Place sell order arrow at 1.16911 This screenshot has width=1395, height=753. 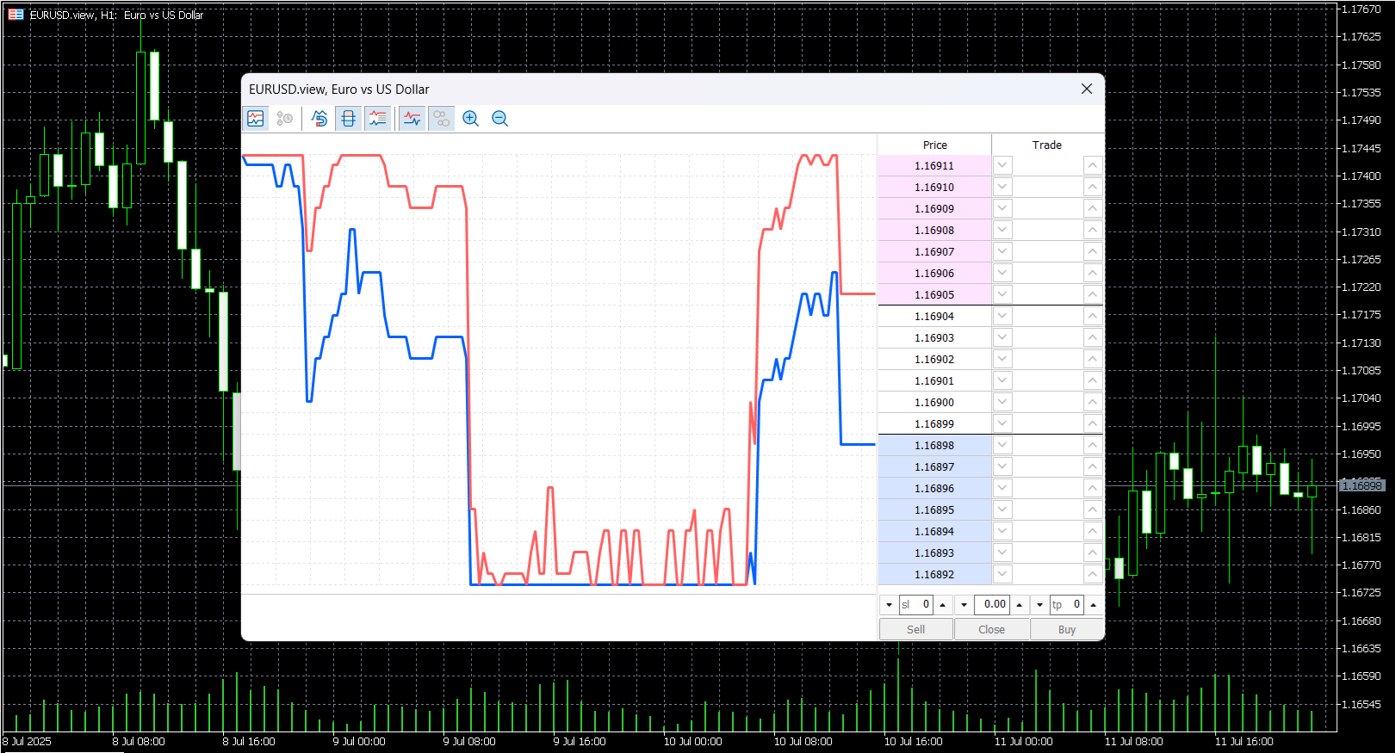[x=1002, y=165]
